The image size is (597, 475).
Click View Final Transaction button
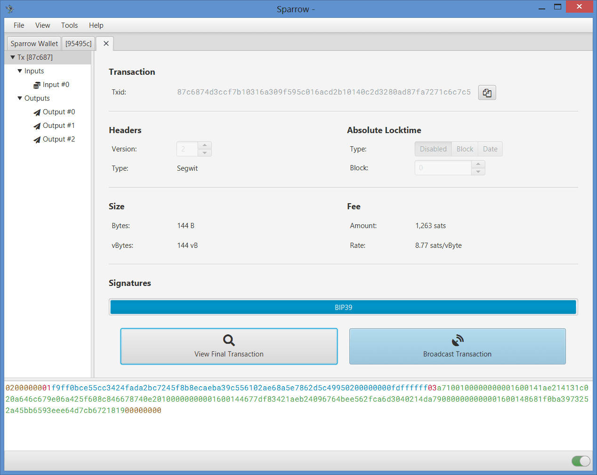pyautogui.click(x=229, y=346)
